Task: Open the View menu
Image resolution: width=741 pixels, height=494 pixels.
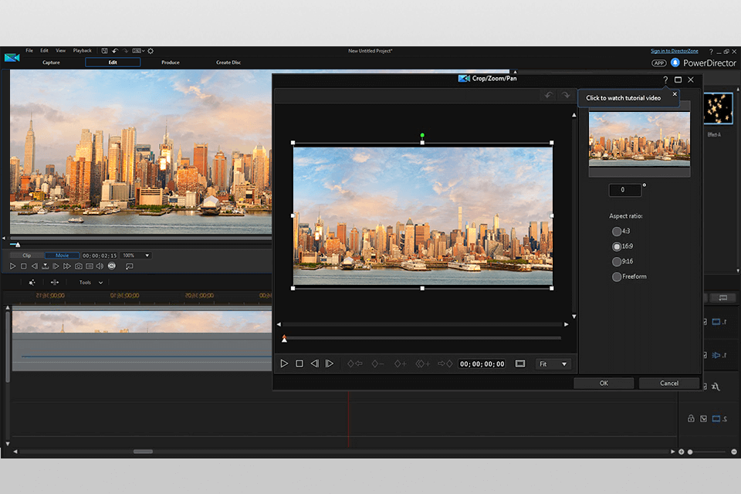Action: [60, 51]
